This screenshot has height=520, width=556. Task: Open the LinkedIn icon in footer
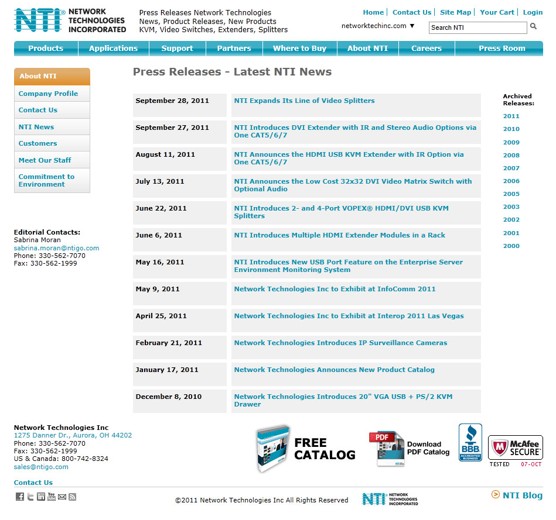tap(41, 497)
